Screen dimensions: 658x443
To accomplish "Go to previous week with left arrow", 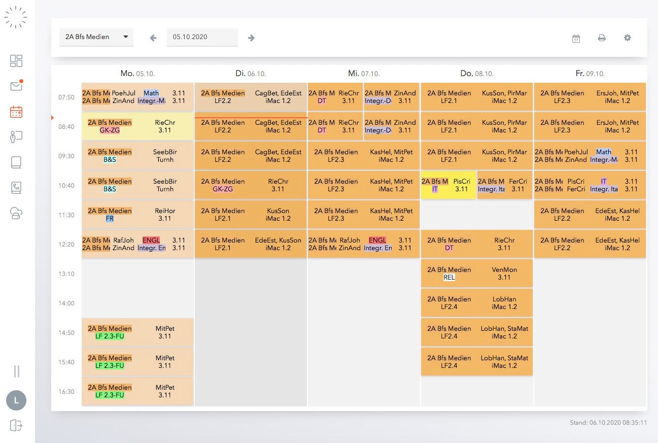I will (153, 38).
